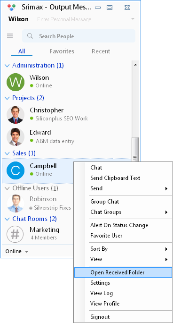Click the scrollbar up arrow
The width and height of the screenshot is (173, 323).
tap(135, 65)
